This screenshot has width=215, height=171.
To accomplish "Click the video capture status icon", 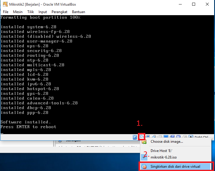I will 172,137.
